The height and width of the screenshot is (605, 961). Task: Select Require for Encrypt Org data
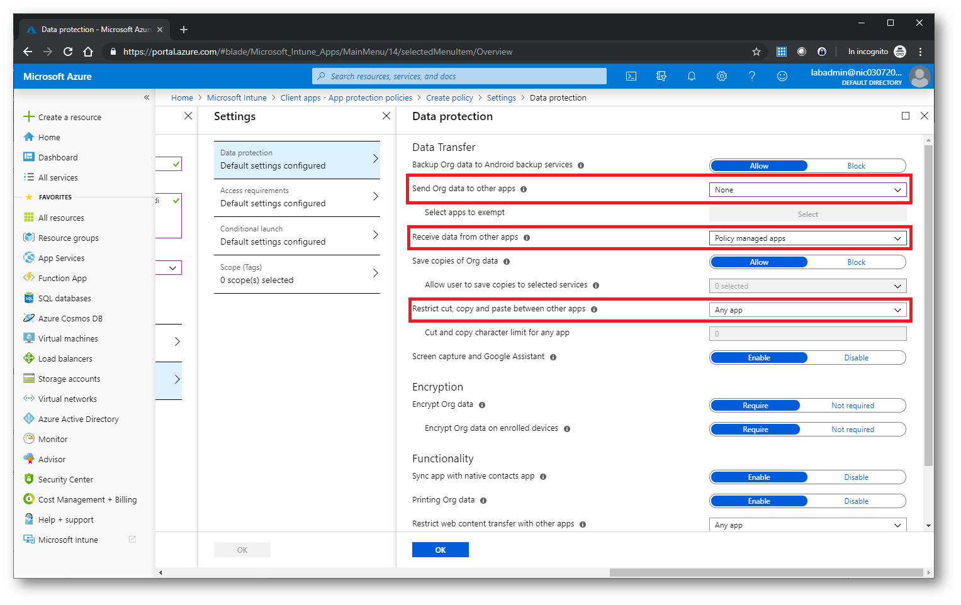(755, 406)
